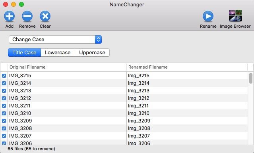
Task: Uncheck the IMG_3207 checkbox
Action: coord(4,136)
